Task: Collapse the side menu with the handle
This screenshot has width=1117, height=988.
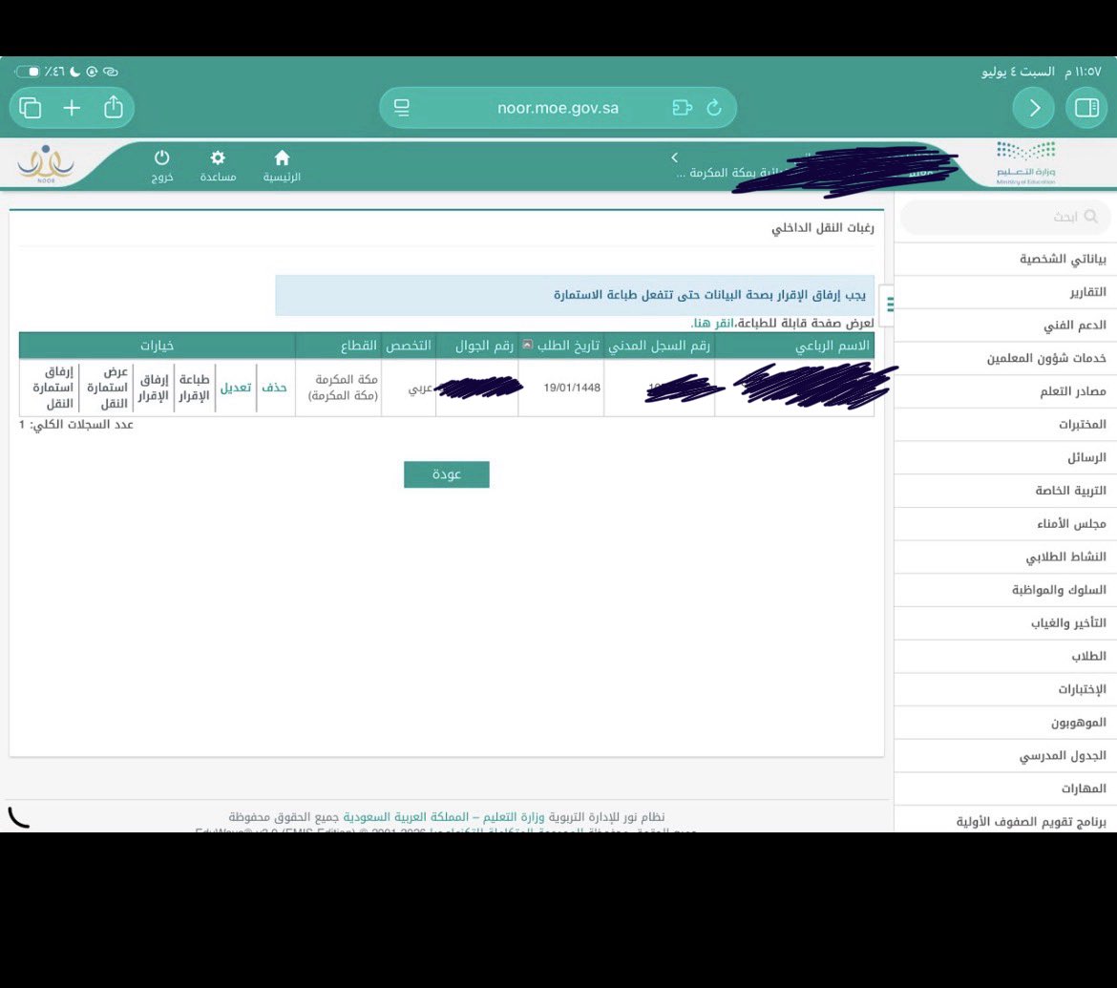Action: tap(889, 305)
